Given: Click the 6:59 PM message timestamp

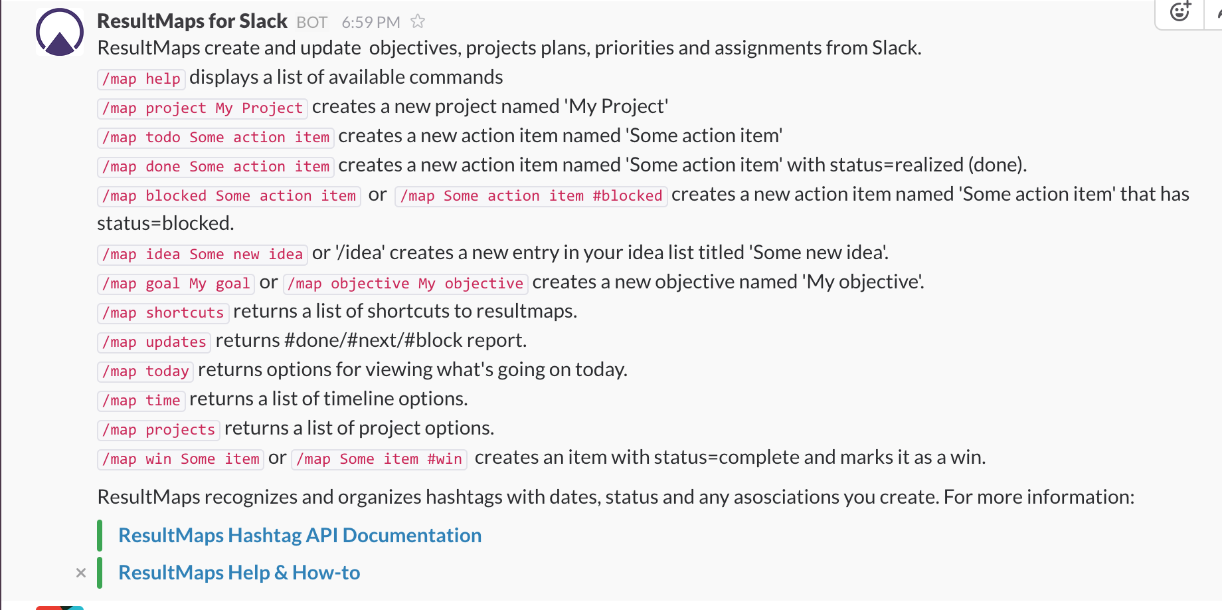Looking at the screenshot, I should (371, 23).
